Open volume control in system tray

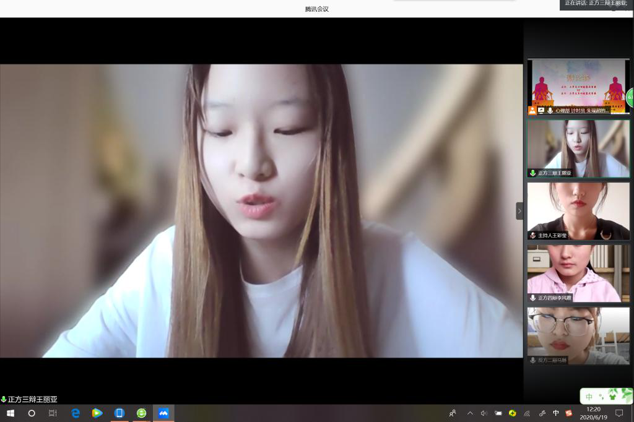click(484, 413)
